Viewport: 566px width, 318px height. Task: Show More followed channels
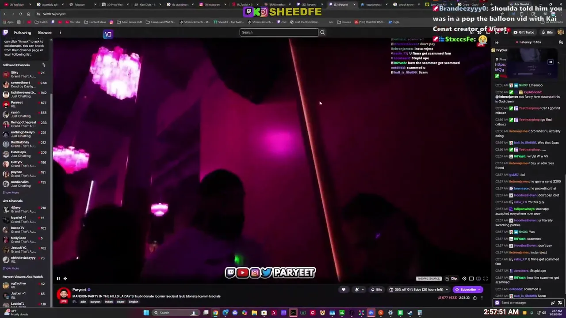point(11,193)
